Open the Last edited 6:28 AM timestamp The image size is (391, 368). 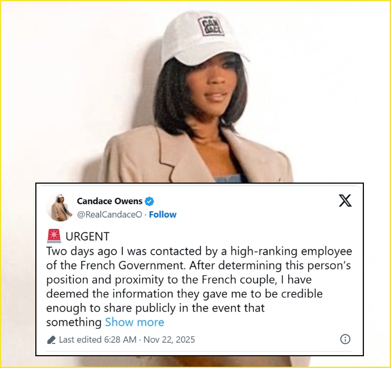pos(98,340)
